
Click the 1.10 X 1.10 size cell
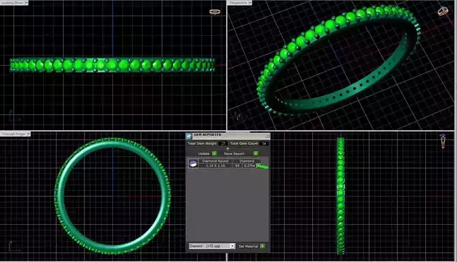[x=216, y=166]
